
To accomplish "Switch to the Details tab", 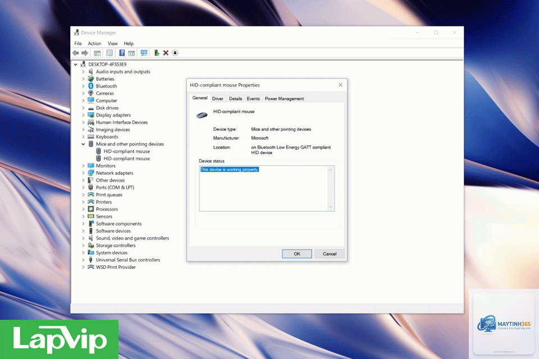I will (235, 99).
